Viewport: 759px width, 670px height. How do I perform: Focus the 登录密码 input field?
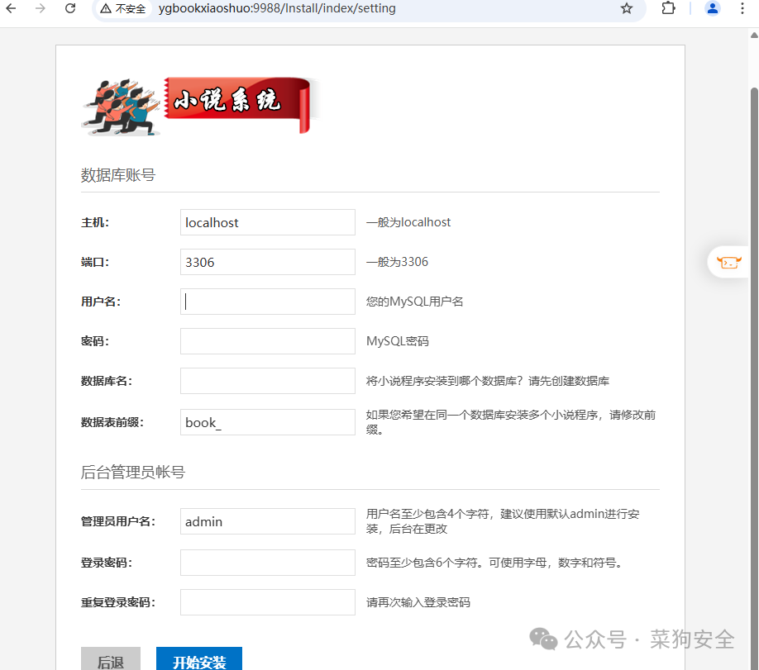268,563
